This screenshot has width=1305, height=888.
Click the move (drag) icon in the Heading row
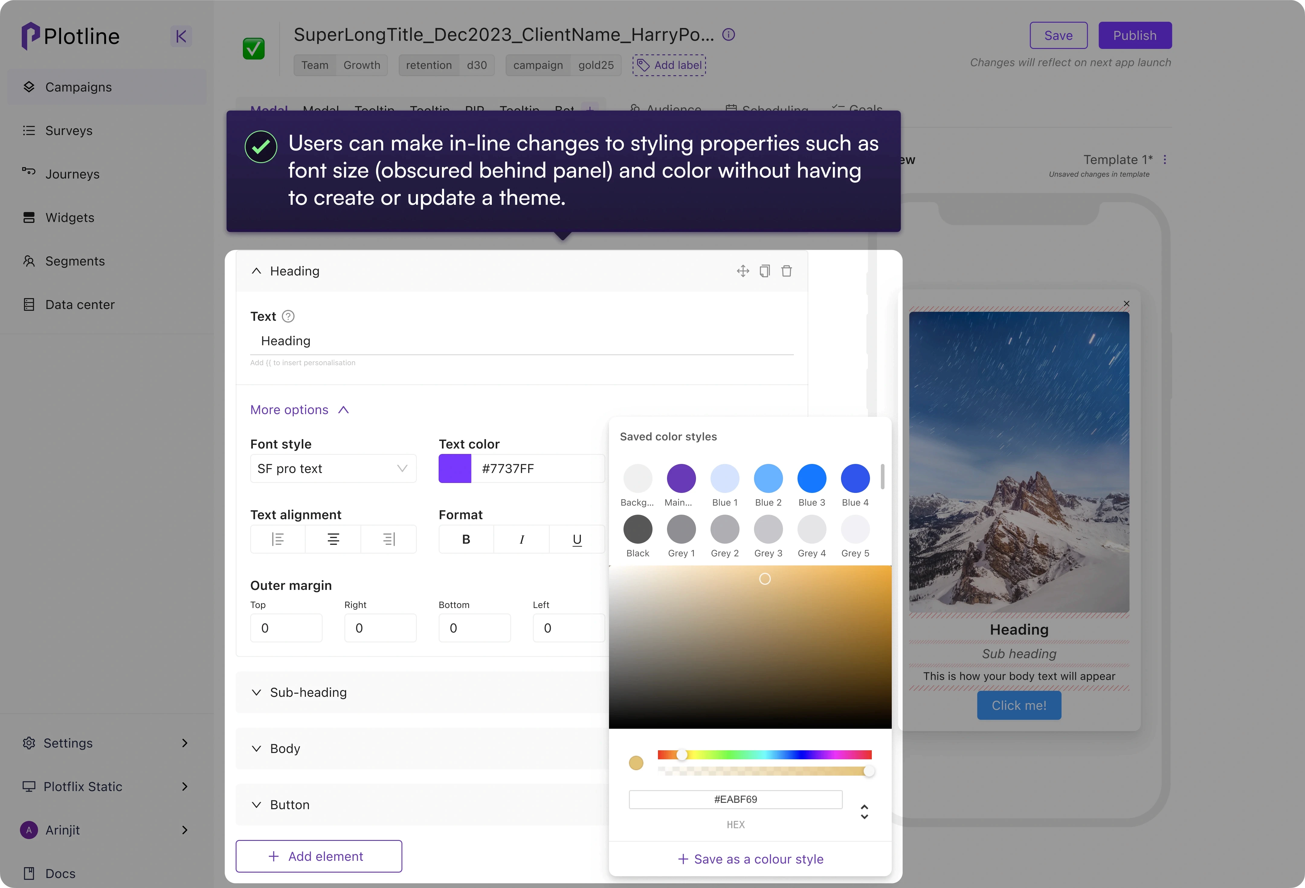(x=743, y=271)
